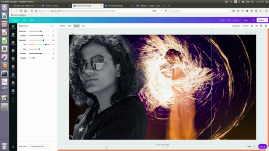269x151 pixels.
Task: Adjust the Contrast slider
Action: (x=40, y=36)
